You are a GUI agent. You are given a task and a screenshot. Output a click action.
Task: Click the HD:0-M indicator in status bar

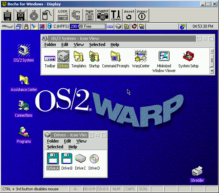89,189
